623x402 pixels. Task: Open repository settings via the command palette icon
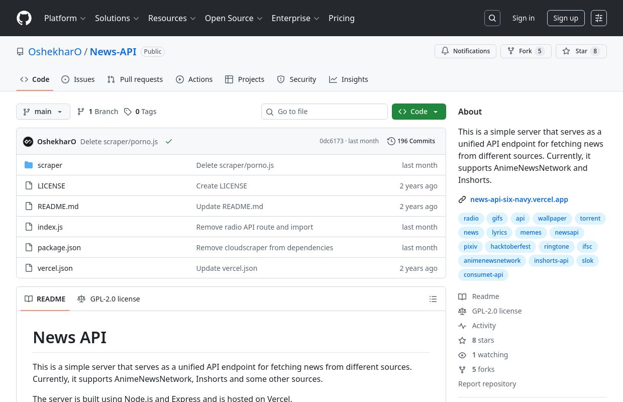[599, 18]
